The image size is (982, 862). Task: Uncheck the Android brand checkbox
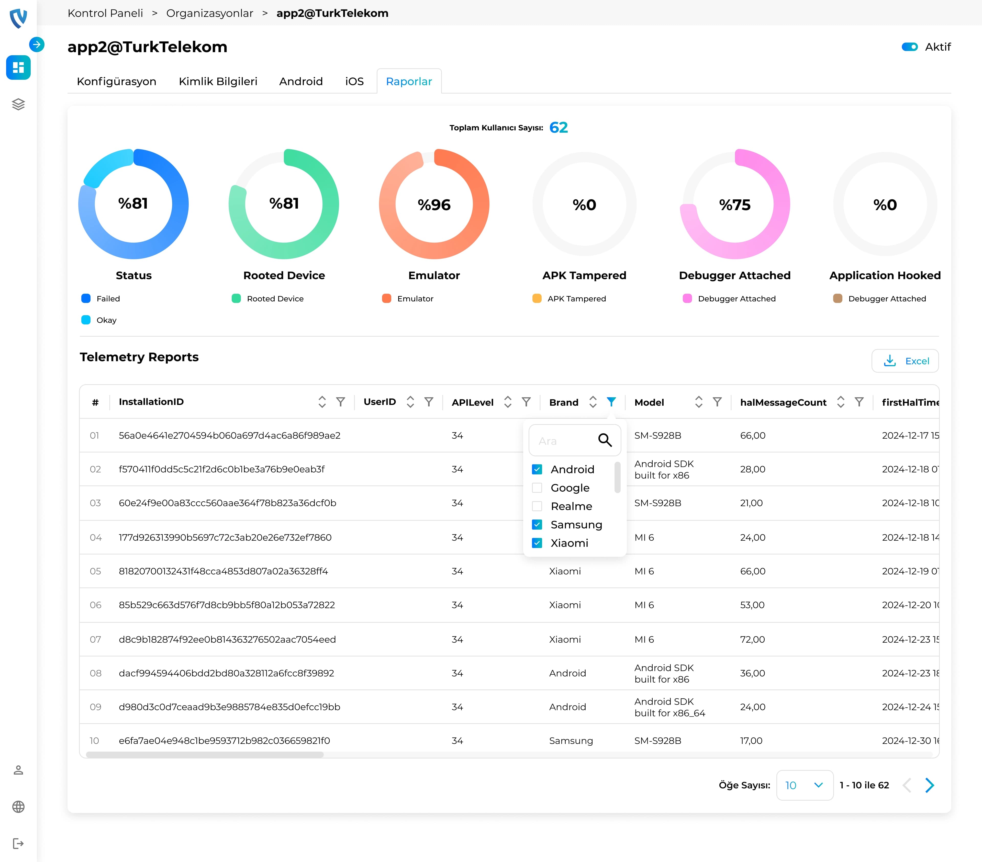click(x=537, y=469)
